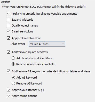Screen dimensions: 95x102
Task: Click the Actions group header label
Action: (x=6, y=2)
